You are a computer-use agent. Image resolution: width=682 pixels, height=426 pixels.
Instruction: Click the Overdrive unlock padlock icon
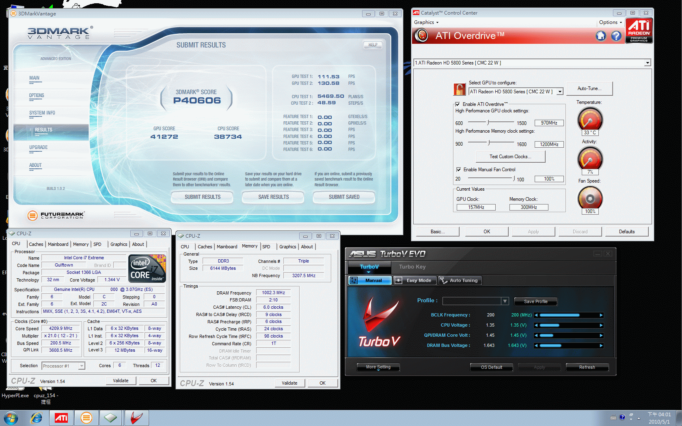click(x=459, y=89)
